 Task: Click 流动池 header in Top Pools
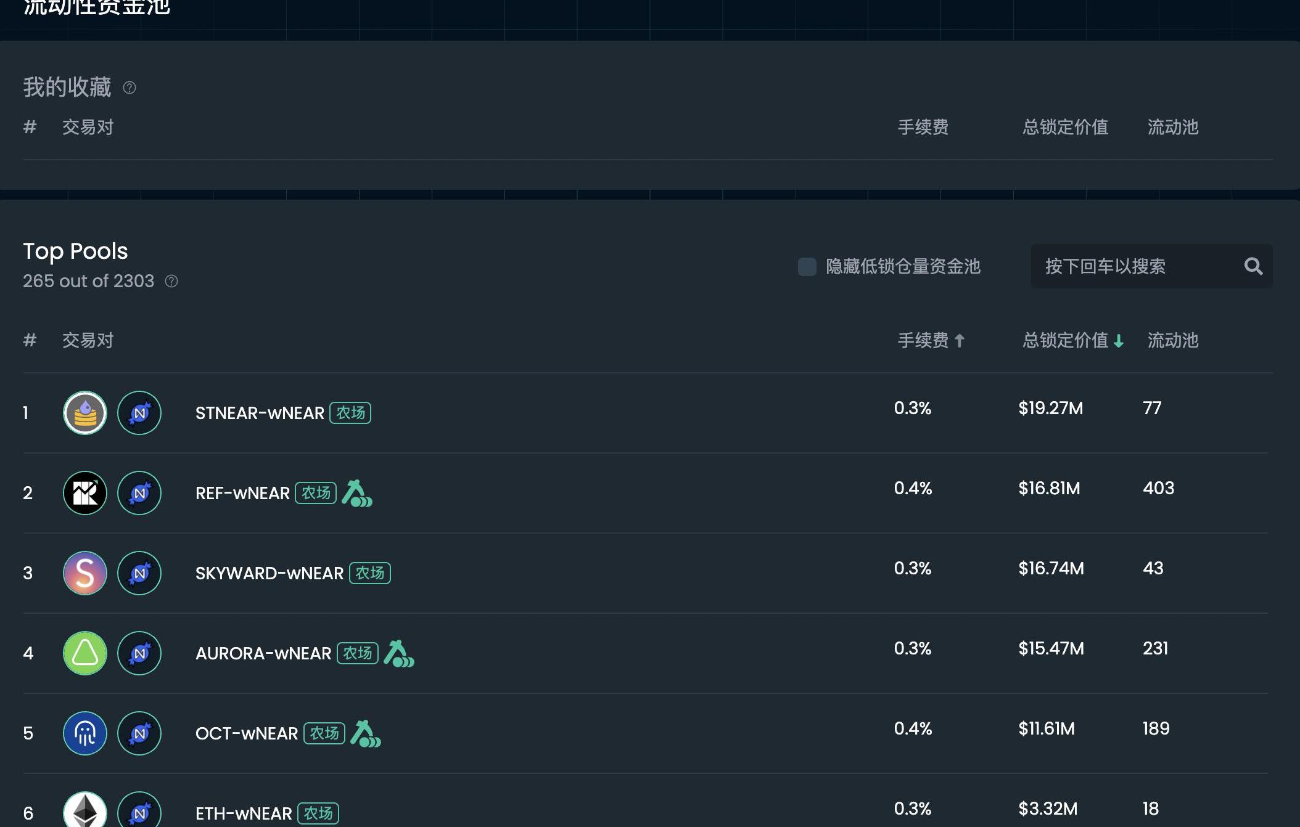pyautogui.click(x=1172, y=340)
